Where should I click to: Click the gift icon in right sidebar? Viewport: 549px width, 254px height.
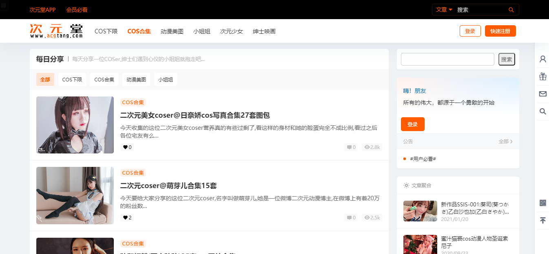[x=542, y=77]
